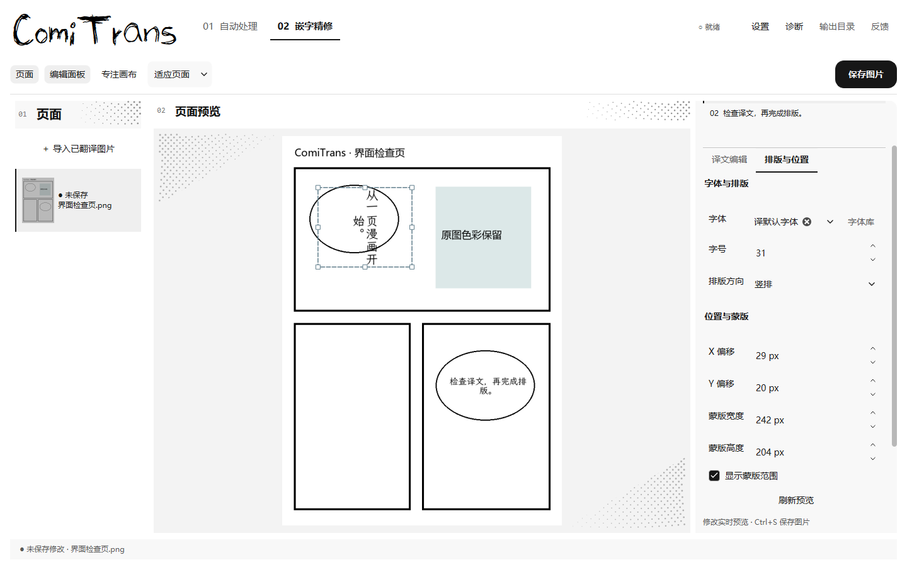Screen dimensions: 907x567
Task: Click the 就绪 status indicator
Action: (x=709, y=27)
